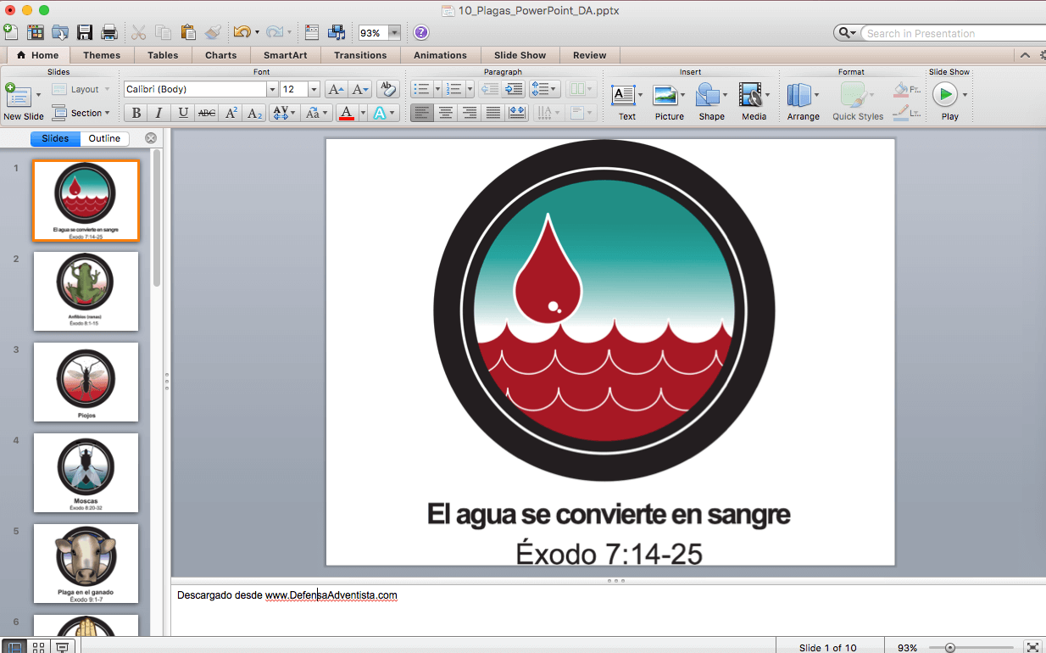Clear formatting with eraser icon
The height and width of the screenshot is (653, 1046).
[x=388, y=89]
